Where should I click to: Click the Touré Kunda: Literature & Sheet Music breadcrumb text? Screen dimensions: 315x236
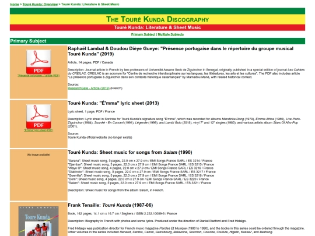[90, 4]
